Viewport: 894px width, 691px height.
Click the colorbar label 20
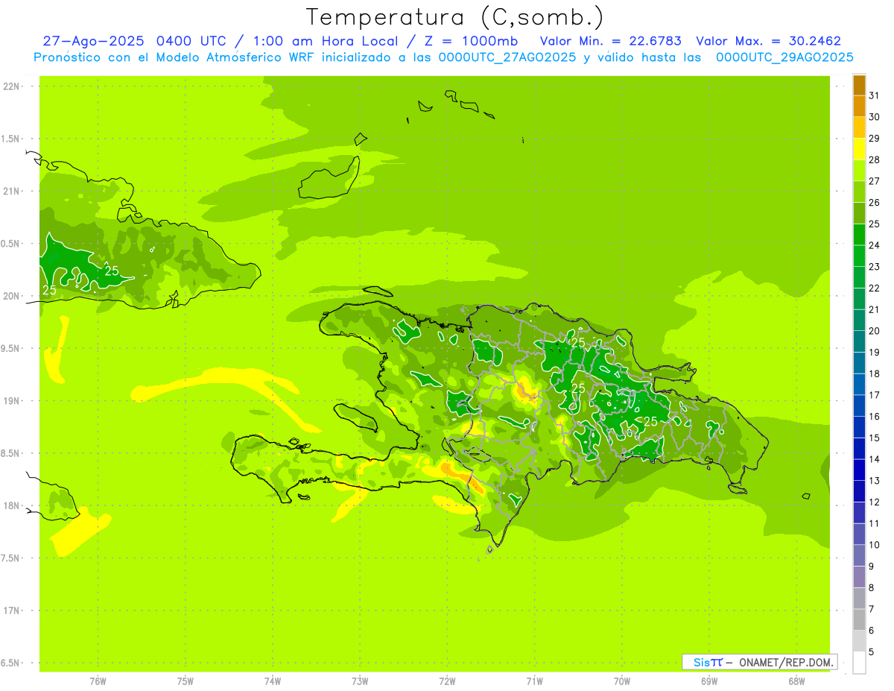pos(874,331)
